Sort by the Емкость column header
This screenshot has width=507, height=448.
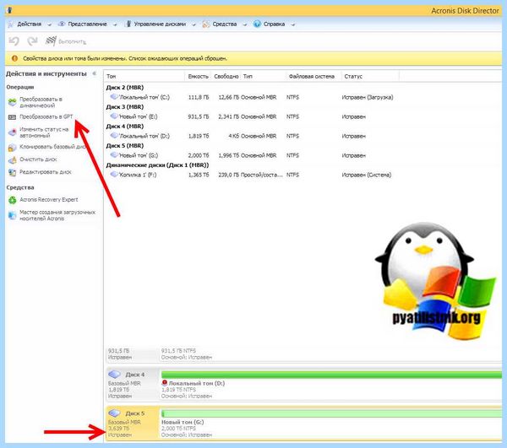[x=198, y=77]
